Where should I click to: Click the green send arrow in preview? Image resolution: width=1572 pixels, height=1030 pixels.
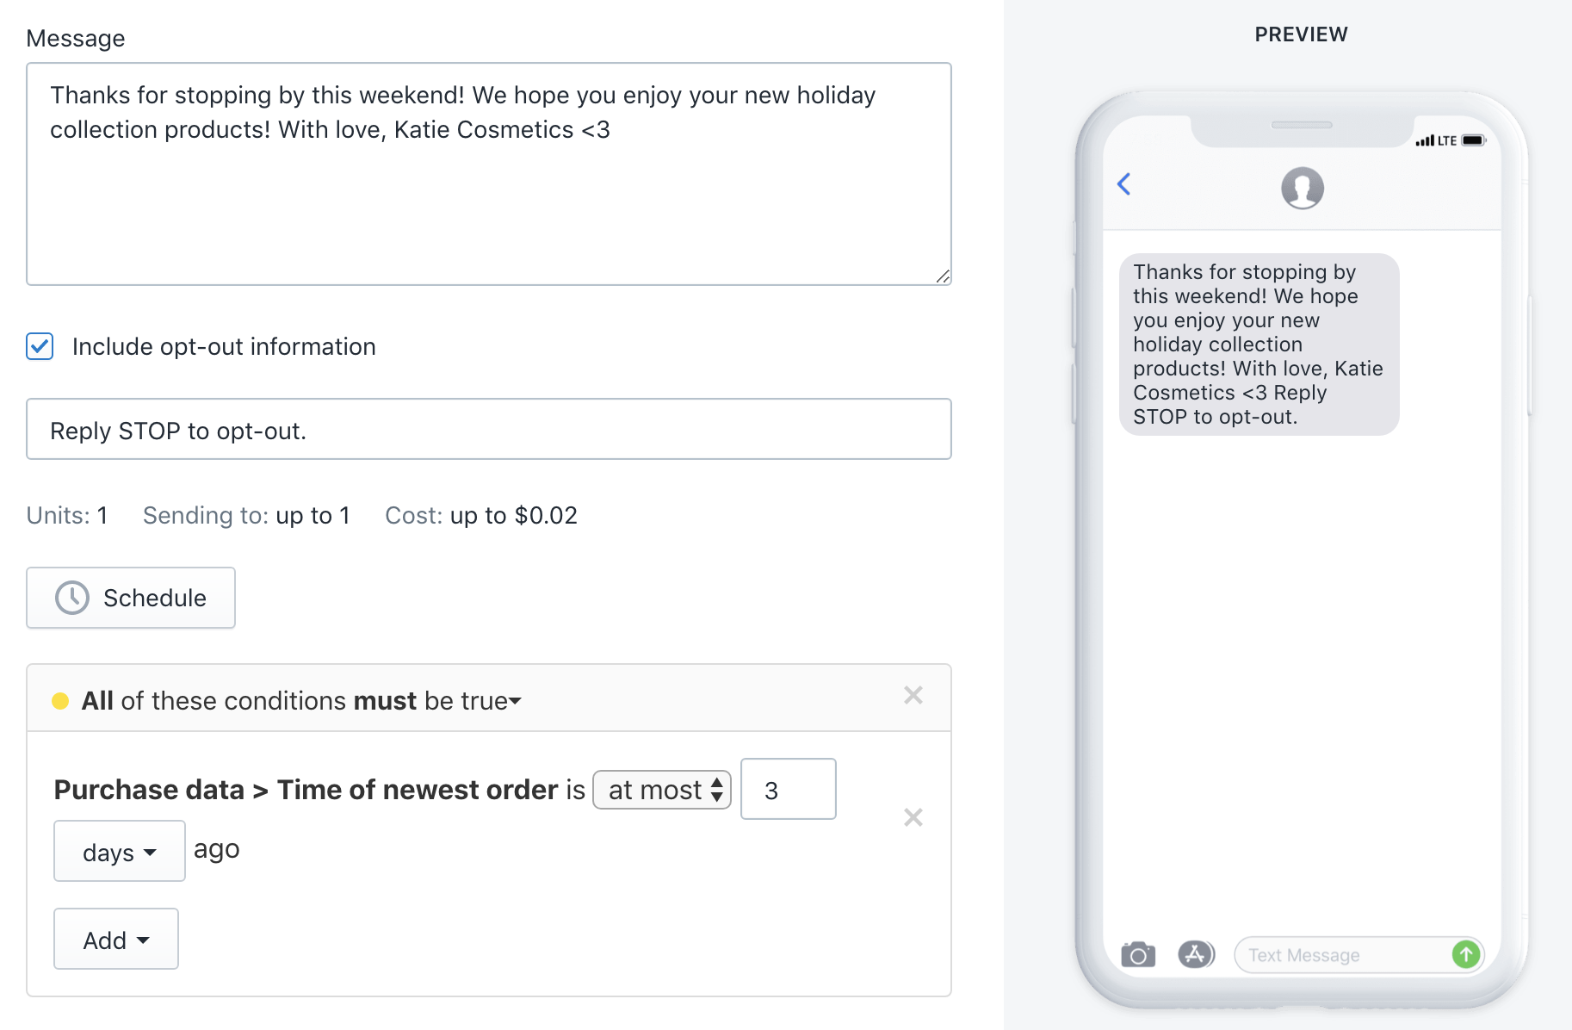click(1465, 954)
